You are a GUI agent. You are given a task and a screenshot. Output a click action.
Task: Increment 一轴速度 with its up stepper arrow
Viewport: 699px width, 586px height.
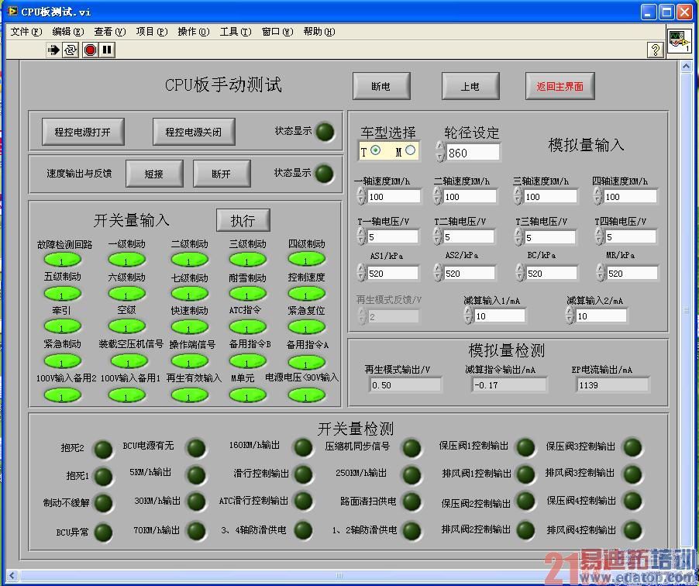pos(359,191)
